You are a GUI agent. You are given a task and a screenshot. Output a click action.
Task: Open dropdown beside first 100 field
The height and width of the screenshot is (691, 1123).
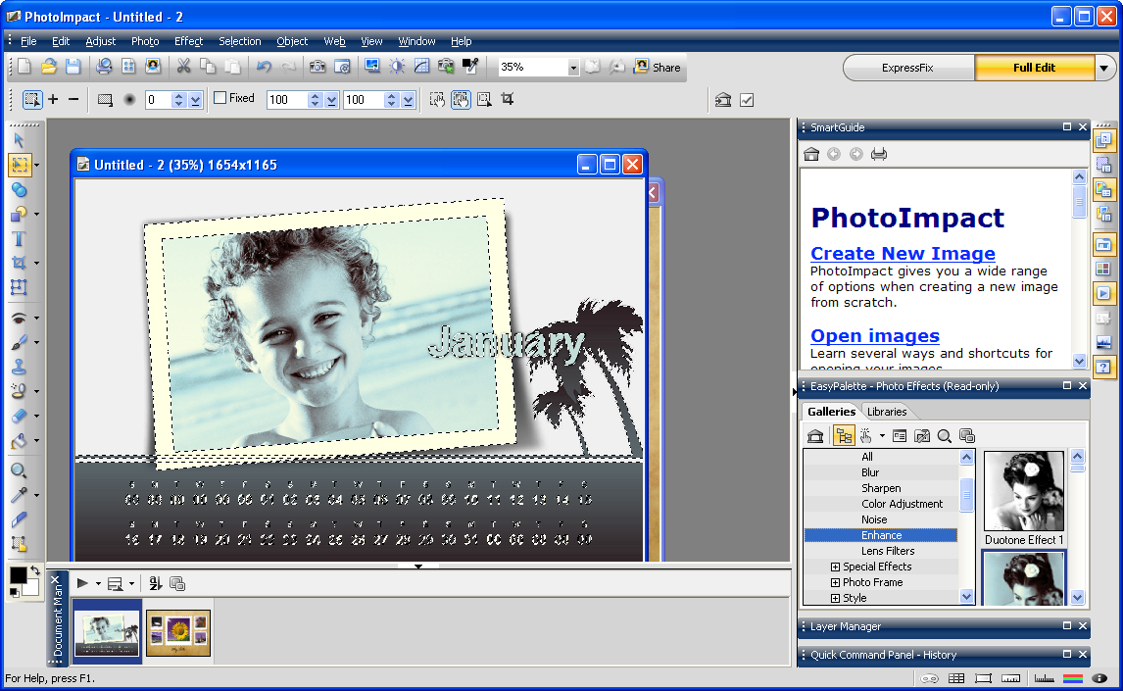(x=331, y=100)
